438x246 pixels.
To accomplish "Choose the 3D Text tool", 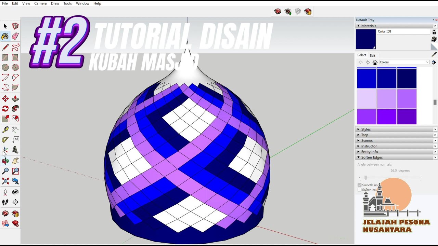I will (15, 150).
